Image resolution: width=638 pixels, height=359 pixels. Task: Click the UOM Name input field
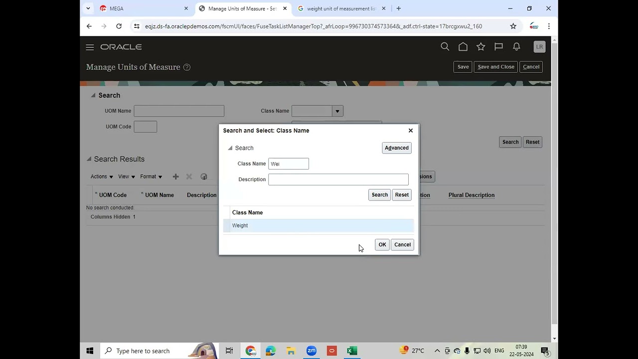[179, 111]
